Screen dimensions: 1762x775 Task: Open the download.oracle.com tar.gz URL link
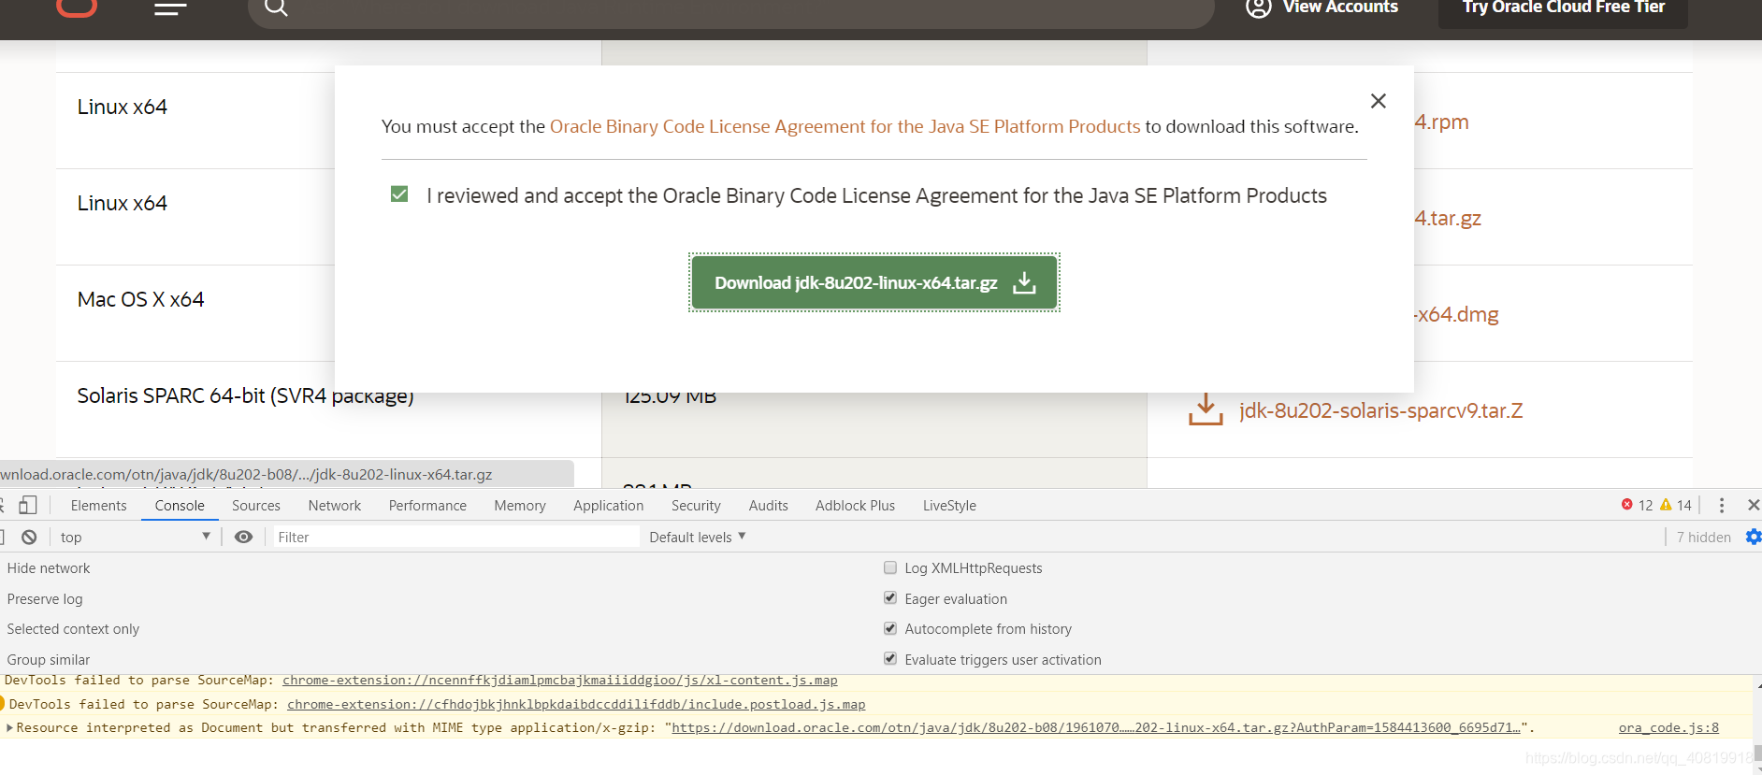pyautogui.click(x=1096, y=727)
